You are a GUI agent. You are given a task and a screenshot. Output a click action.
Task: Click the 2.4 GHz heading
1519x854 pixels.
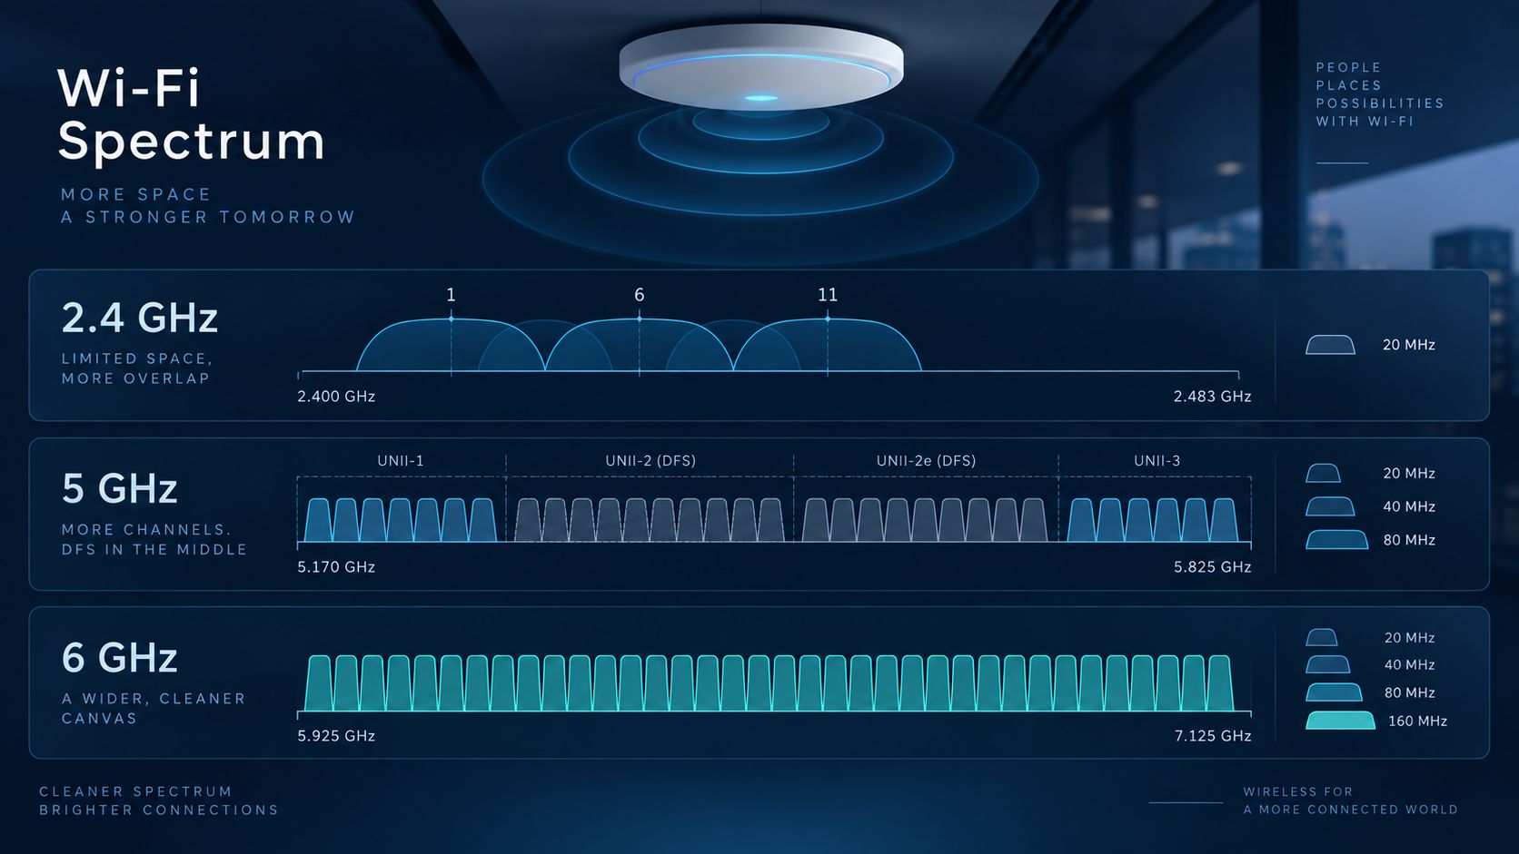[x=140, y=318]
